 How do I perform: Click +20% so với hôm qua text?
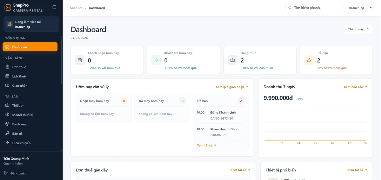click(104, 68)
